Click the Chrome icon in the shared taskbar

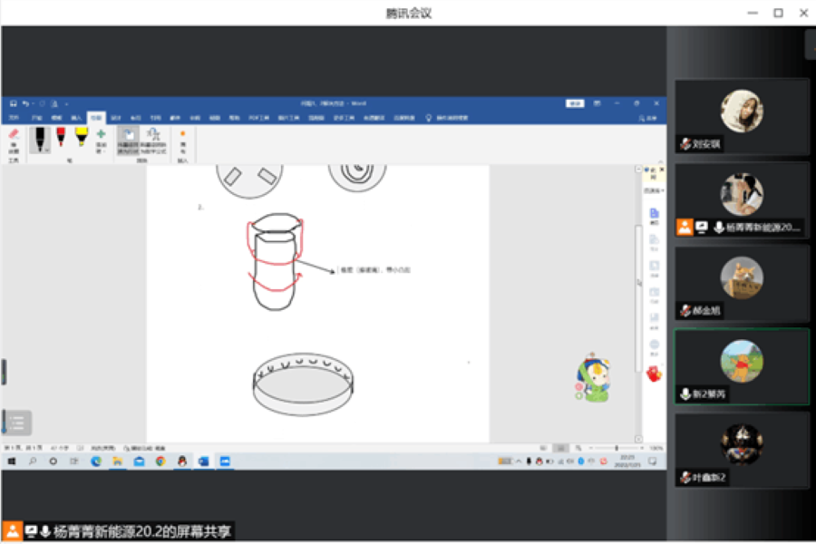coord(160,461)
